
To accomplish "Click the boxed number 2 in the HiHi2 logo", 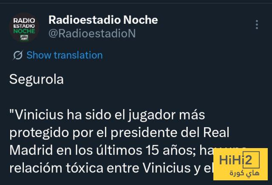I will (x=251, y=160).
